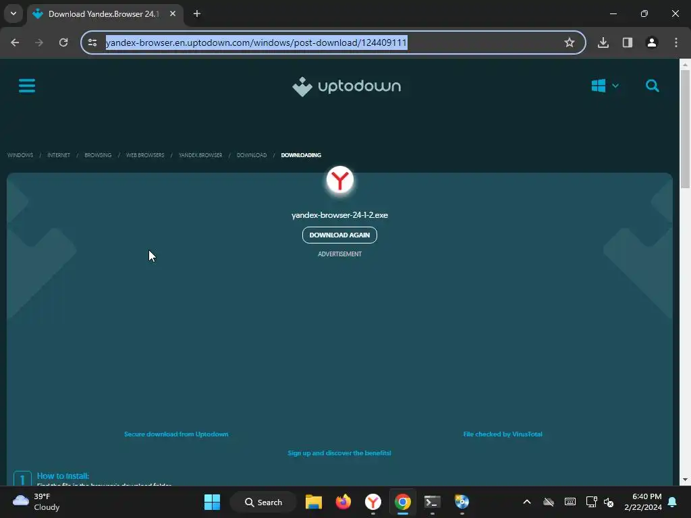
Task: Show hidden system tray icons
Action: tap(526, 502)
